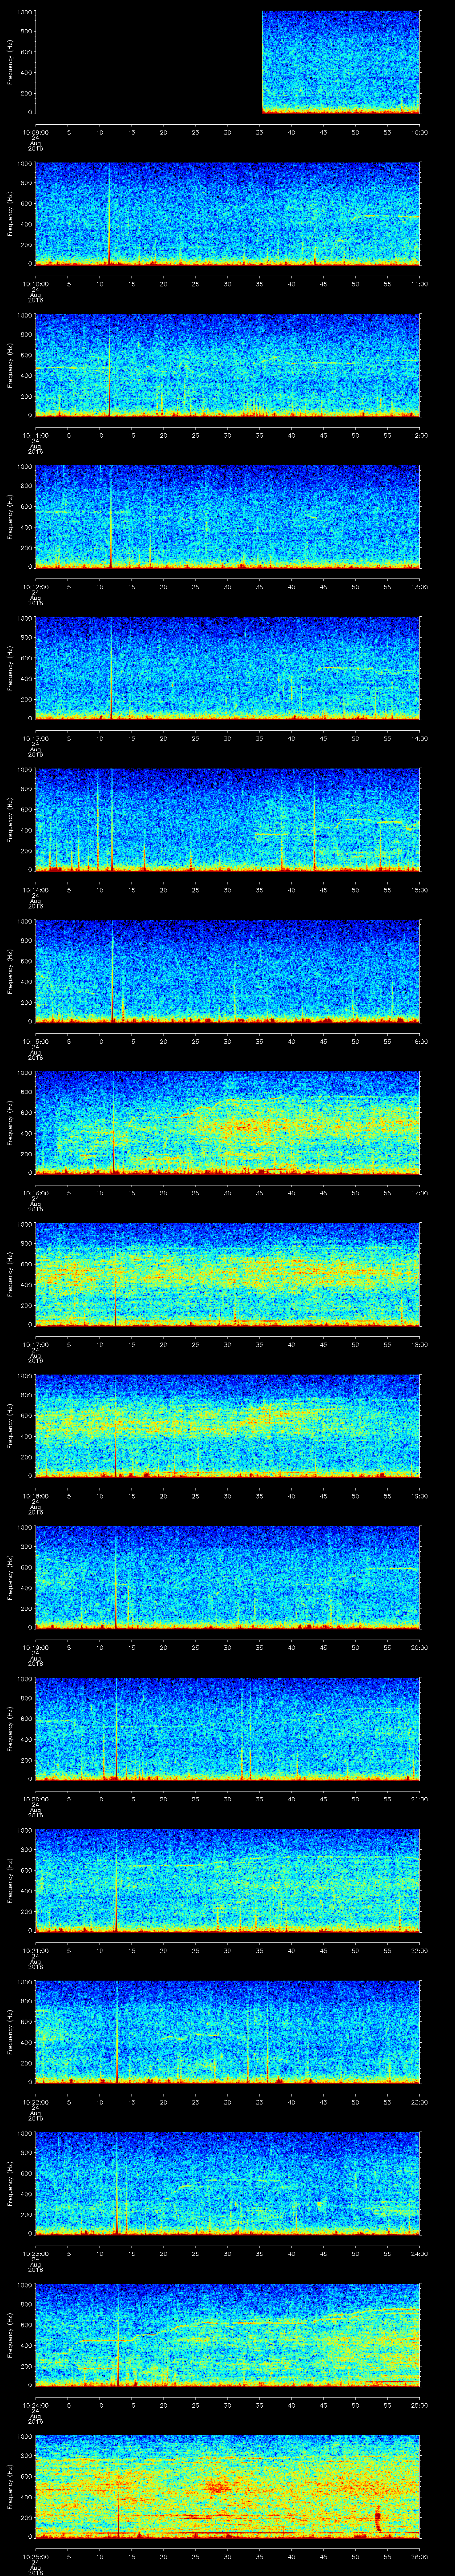Select the "10:21:00" start time label
The width and height of the screenshot is (455, 2576).
[x=35, y=1949]
